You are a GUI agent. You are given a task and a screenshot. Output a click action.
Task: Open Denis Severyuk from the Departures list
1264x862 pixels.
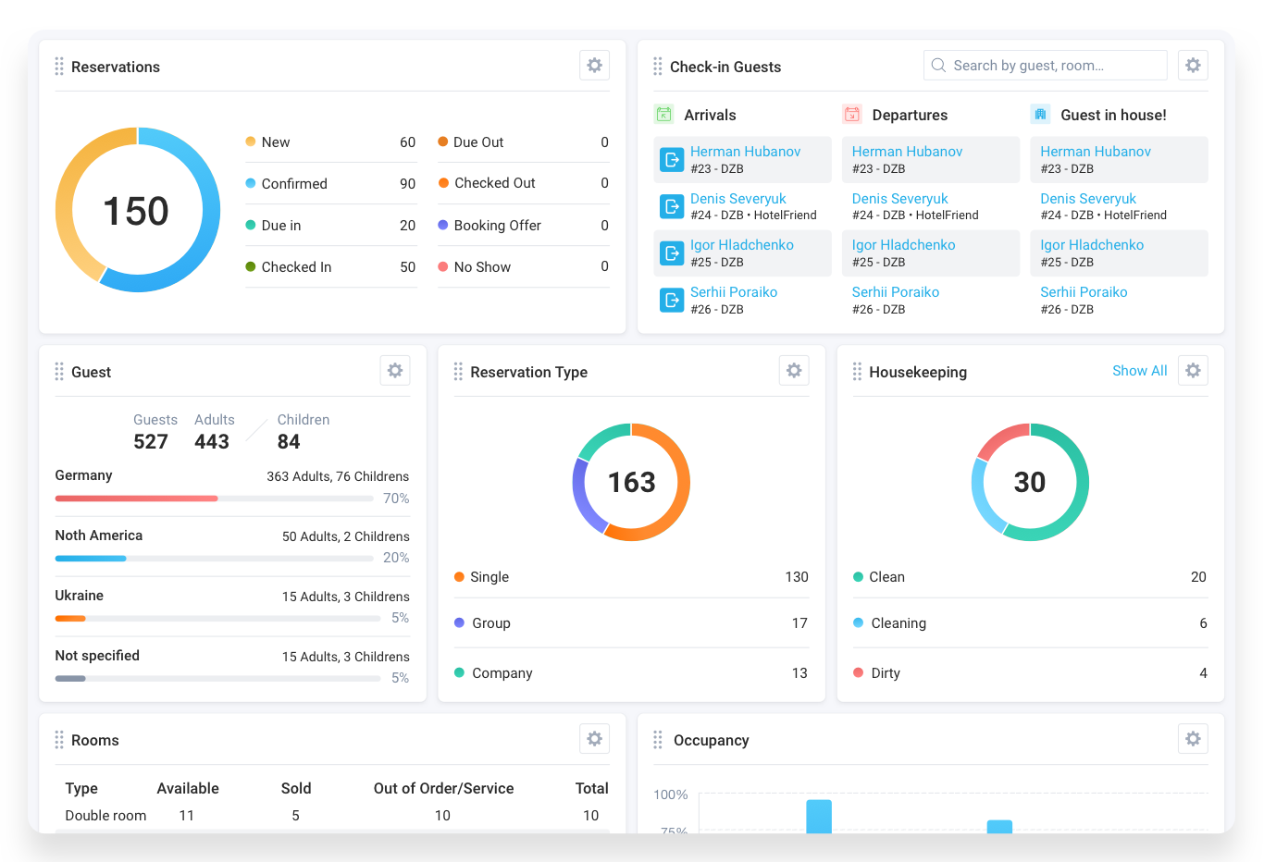pos(899,198)
